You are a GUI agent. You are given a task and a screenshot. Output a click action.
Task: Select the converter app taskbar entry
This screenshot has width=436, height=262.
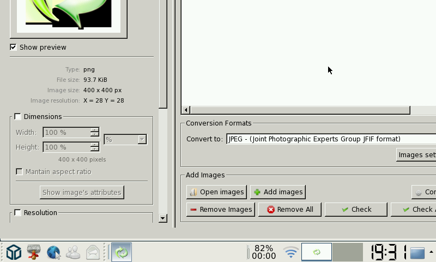[122, 252]
